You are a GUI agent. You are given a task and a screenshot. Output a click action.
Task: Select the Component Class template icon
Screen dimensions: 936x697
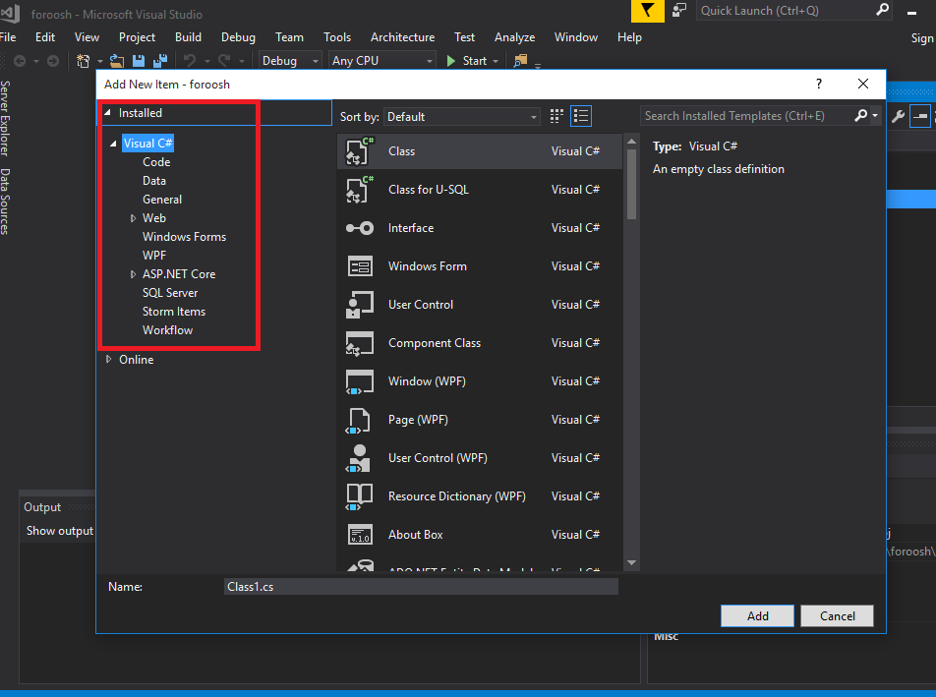click(360, 343)
